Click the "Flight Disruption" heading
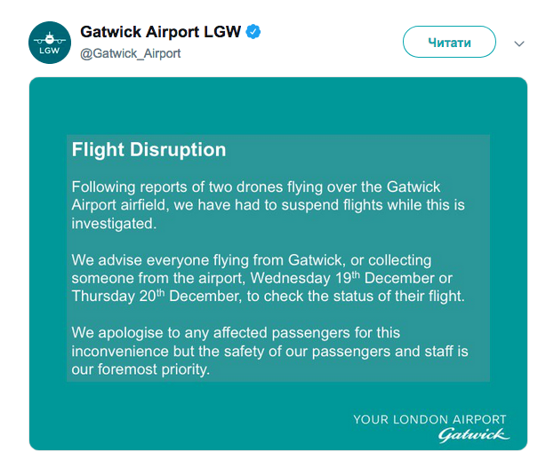 (x=149, y=149)
